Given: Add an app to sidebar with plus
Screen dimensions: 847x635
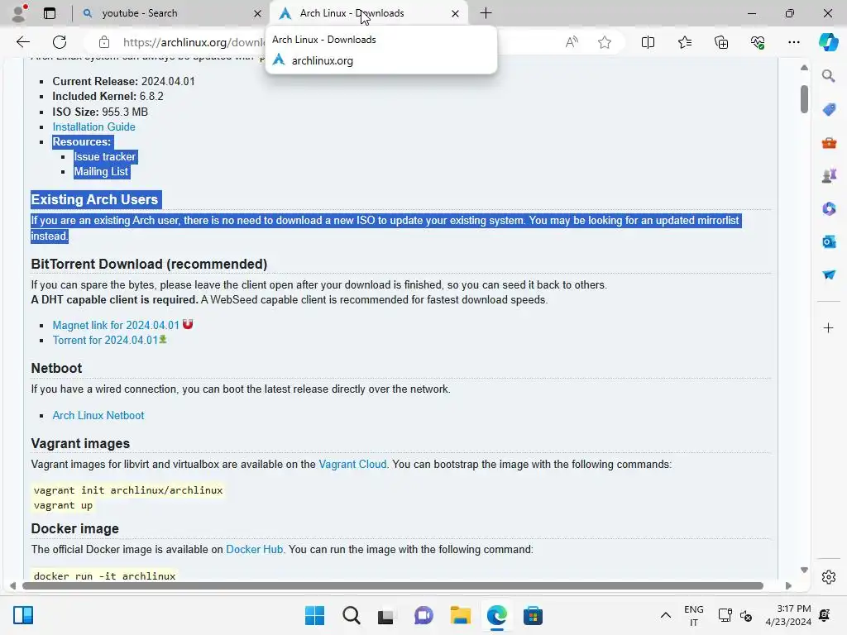Looking at the screenshot, I should (x=828, y=327).
